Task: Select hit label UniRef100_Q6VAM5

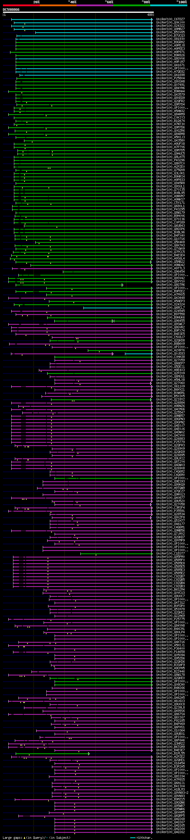Action: click(170, 812)
